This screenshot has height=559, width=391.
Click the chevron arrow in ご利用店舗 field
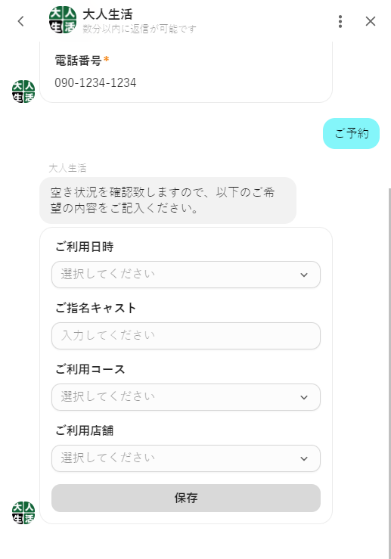pyautogui.click(x=304, y=459)
